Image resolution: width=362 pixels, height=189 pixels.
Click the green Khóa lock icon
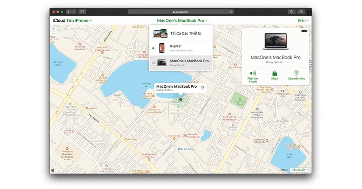[275, 74]
